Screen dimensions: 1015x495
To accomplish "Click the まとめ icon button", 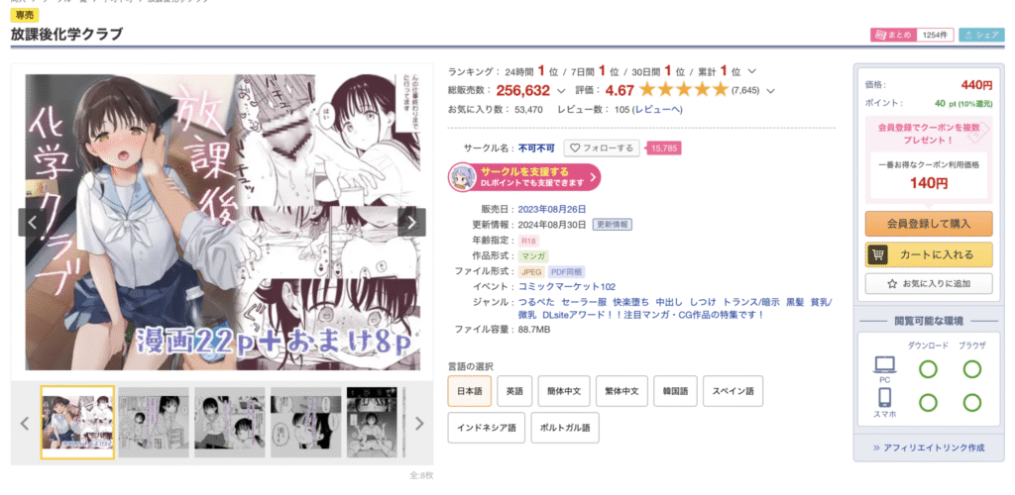I will pos(893,35).
